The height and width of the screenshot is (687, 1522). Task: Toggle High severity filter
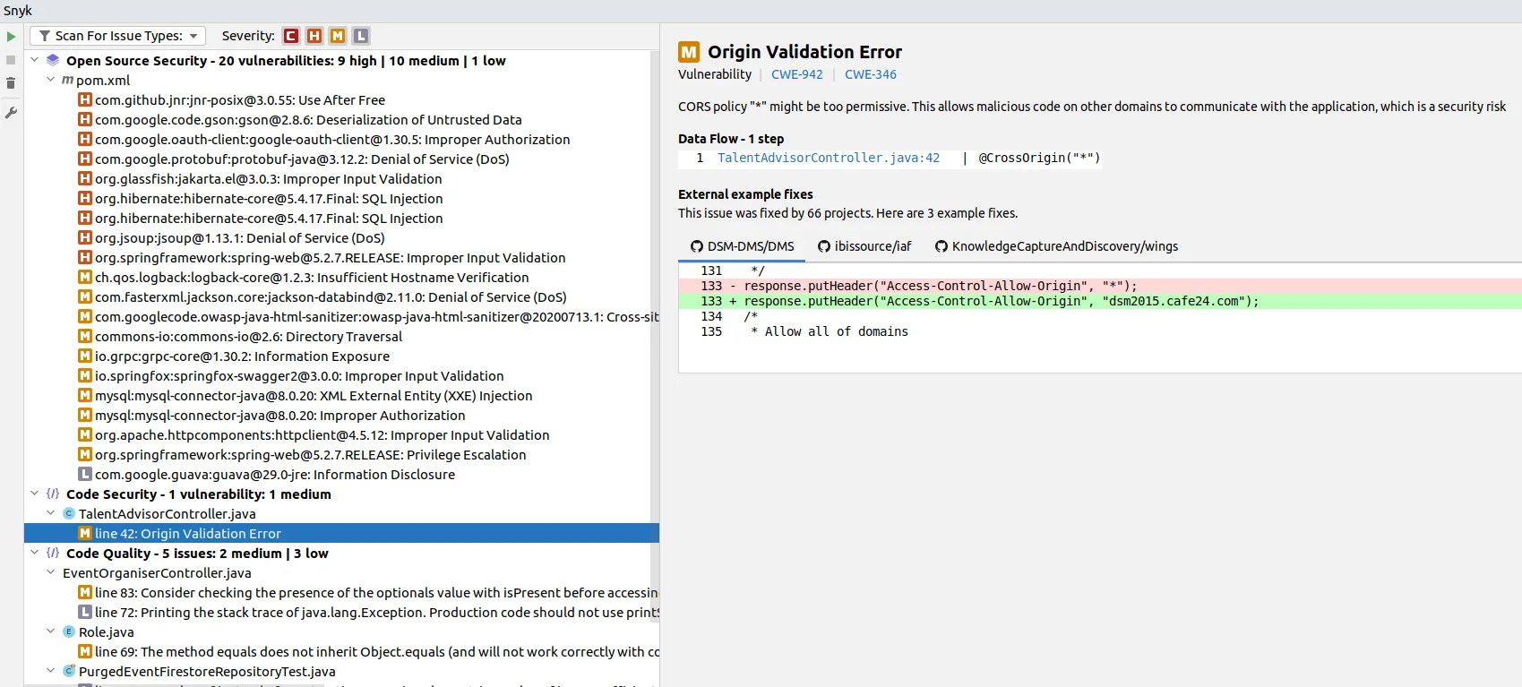[314, 36]
